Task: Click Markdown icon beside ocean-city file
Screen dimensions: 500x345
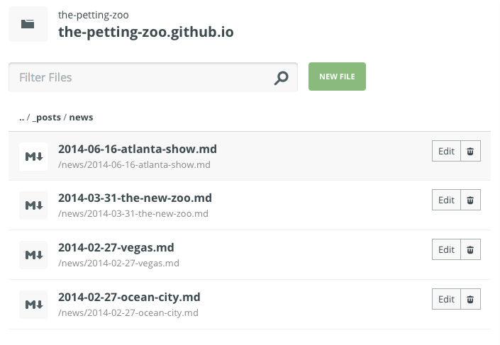Action: pos(34,305)
